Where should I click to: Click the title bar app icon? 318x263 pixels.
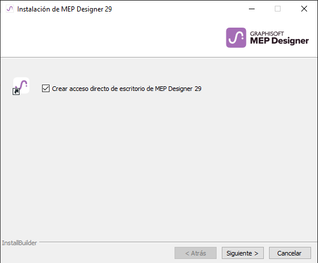(10, 9)
